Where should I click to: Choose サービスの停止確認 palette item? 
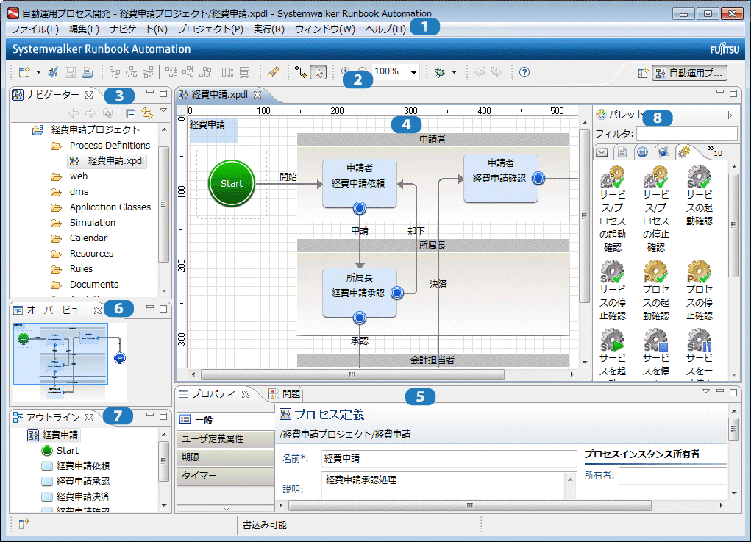pos(613,290)
